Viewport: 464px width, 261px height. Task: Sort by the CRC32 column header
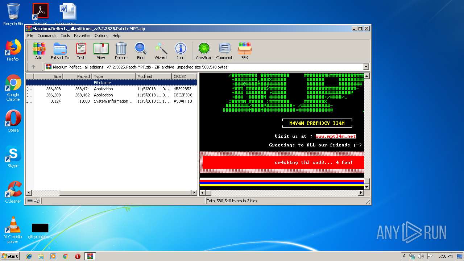point(184,76)
